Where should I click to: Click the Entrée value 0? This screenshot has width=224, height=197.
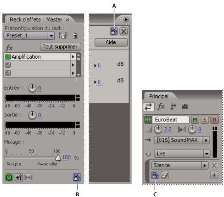click(40, 88)
